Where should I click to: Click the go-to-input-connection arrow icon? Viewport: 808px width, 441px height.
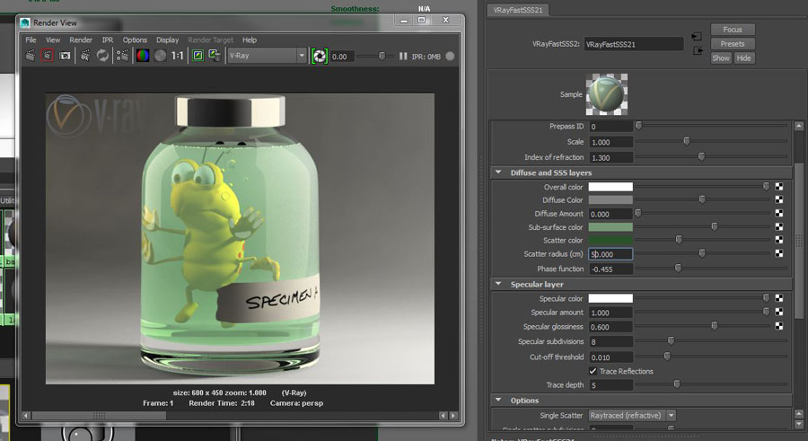pyautogui.click(x=697, y=36)
